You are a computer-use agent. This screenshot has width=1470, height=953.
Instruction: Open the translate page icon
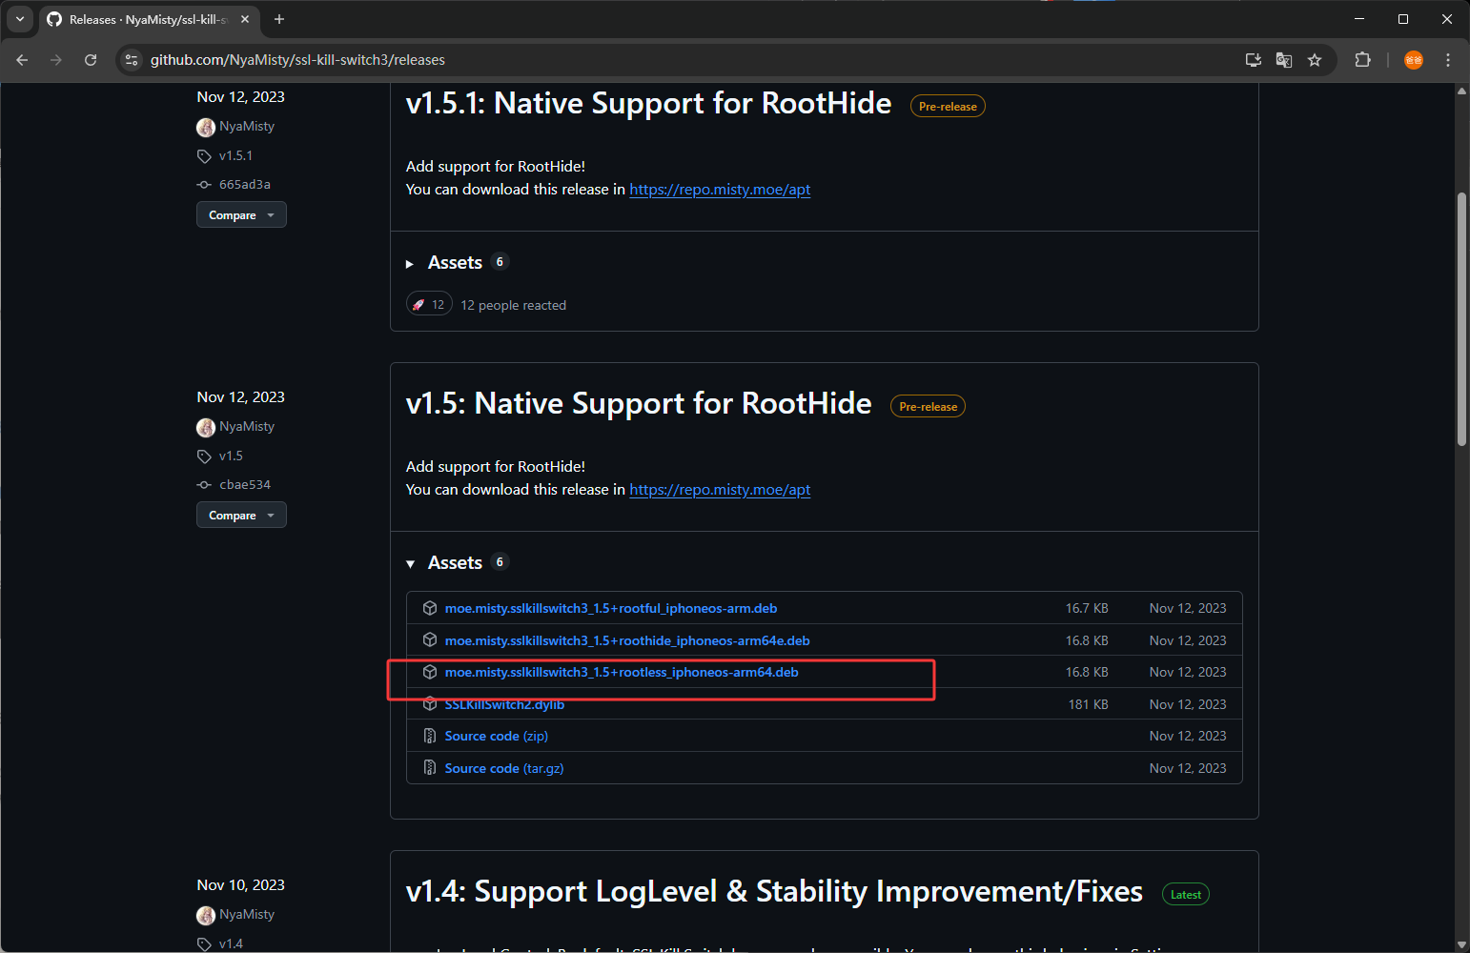pos(1284,60)
